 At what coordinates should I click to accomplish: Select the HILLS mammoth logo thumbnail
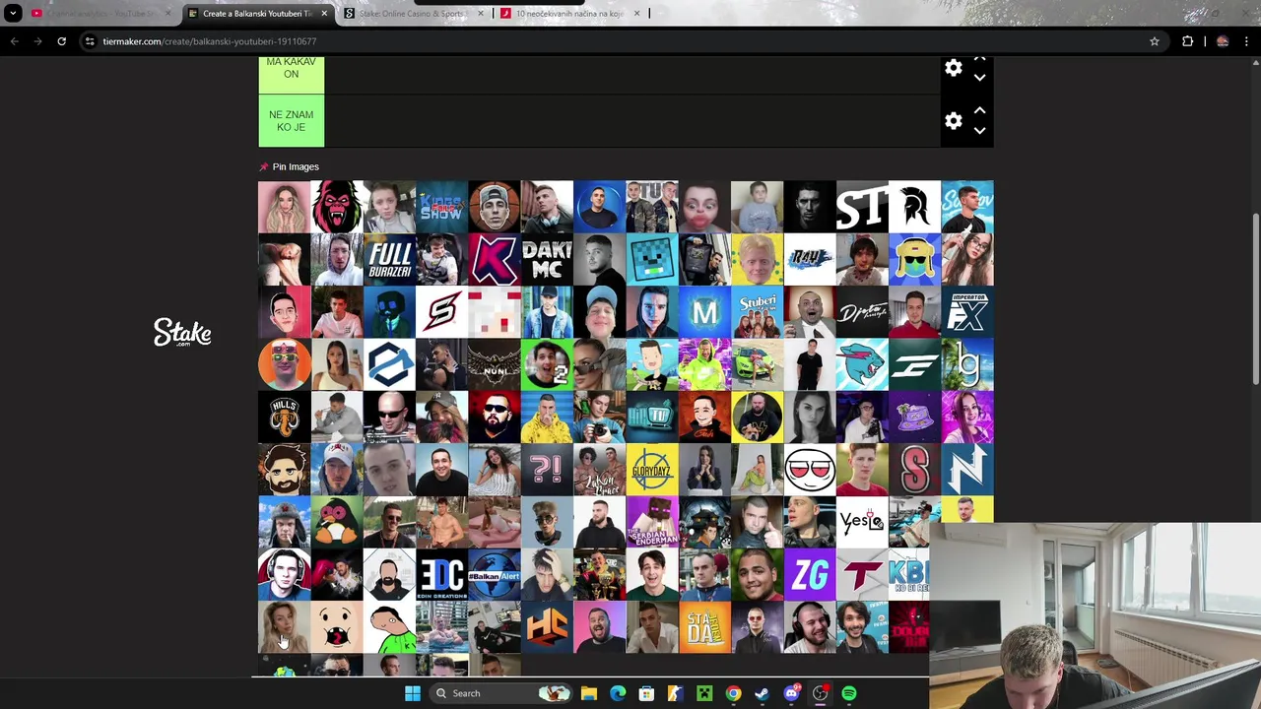(x=284, y=418)
